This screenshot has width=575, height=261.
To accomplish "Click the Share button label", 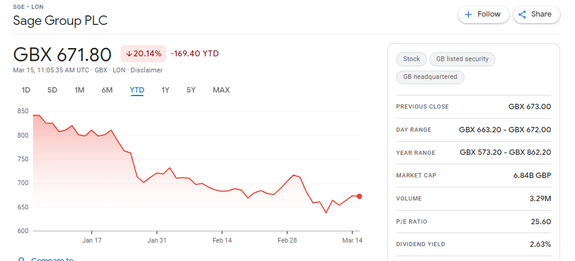I will (541, 14).
